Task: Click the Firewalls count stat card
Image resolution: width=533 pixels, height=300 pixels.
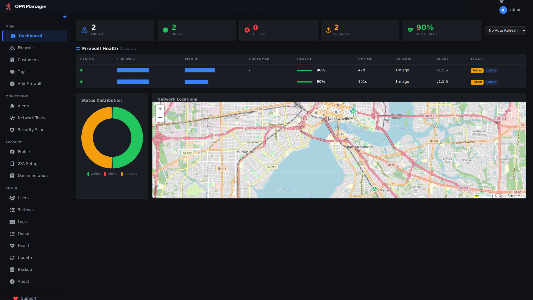Action: click(x=115, y=31)
